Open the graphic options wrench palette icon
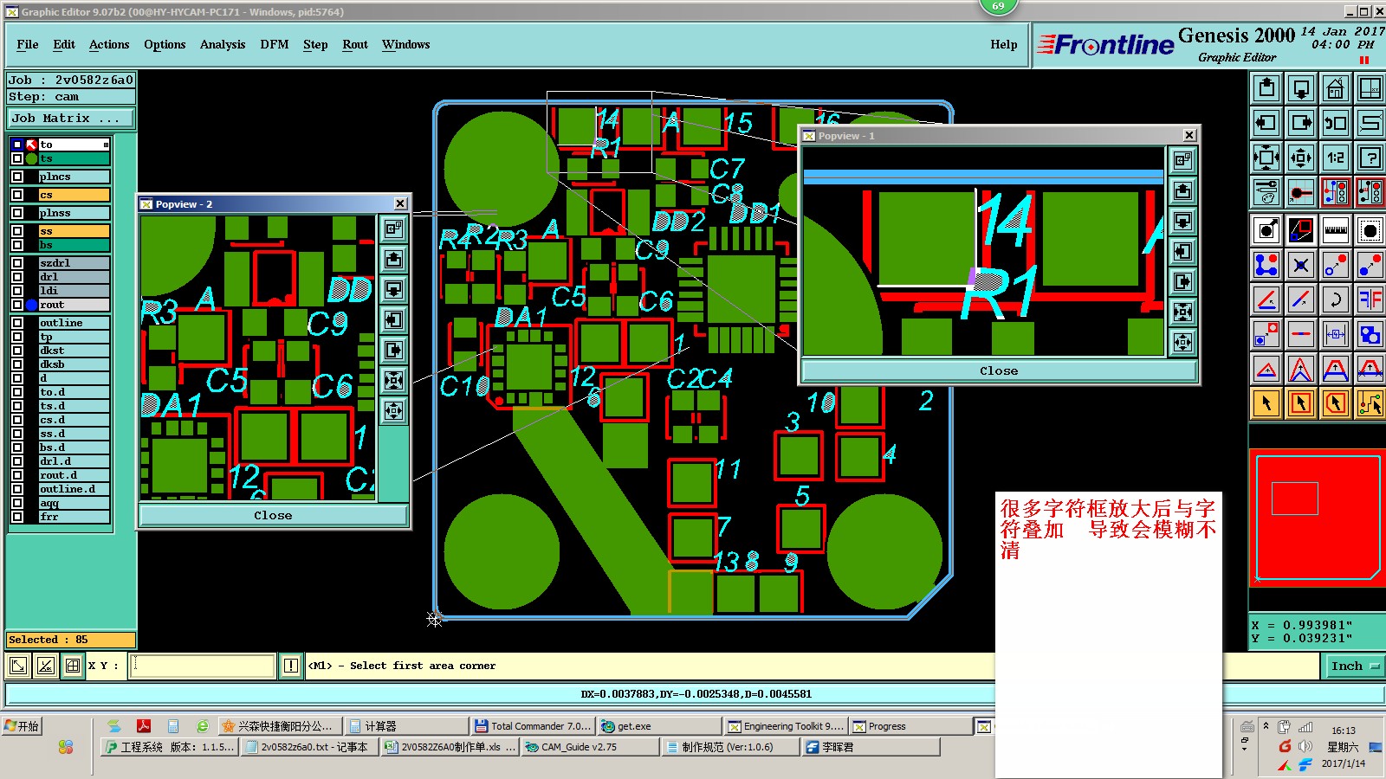Viewport: 1386px width, 779px height. pyautogui.click(x=1266, y=191)
